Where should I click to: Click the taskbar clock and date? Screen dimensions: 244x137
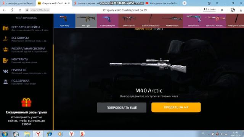(x=235, y=134)
